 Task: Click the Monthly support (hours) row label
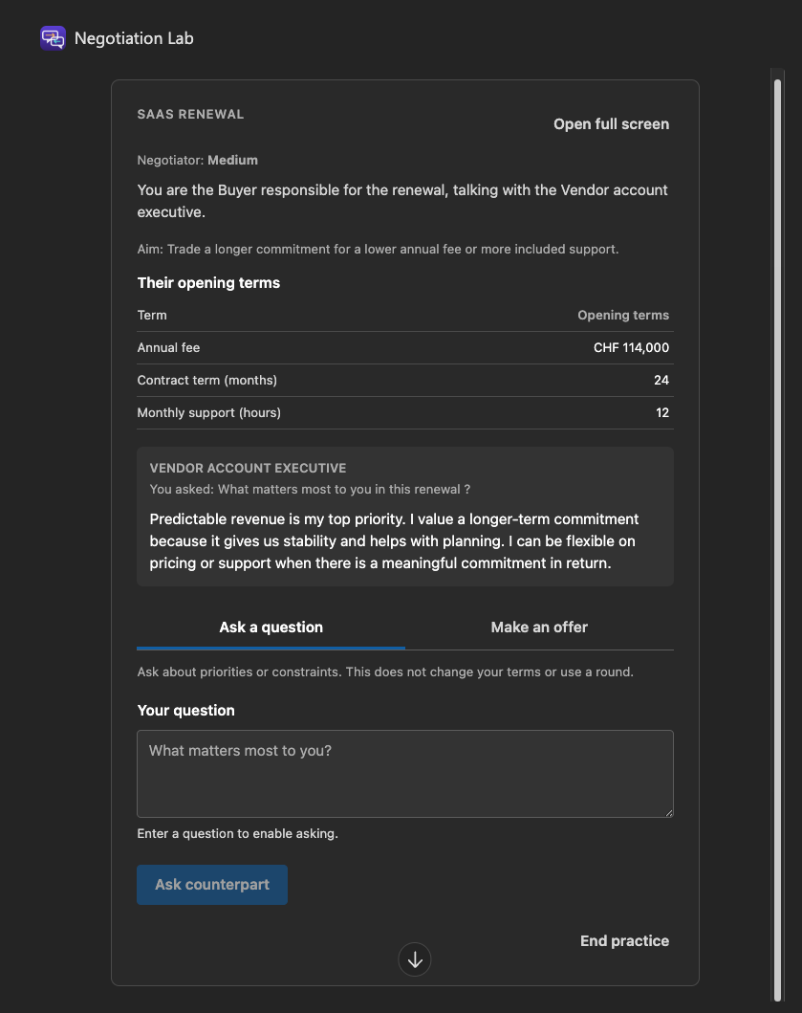tap(209, 413)
